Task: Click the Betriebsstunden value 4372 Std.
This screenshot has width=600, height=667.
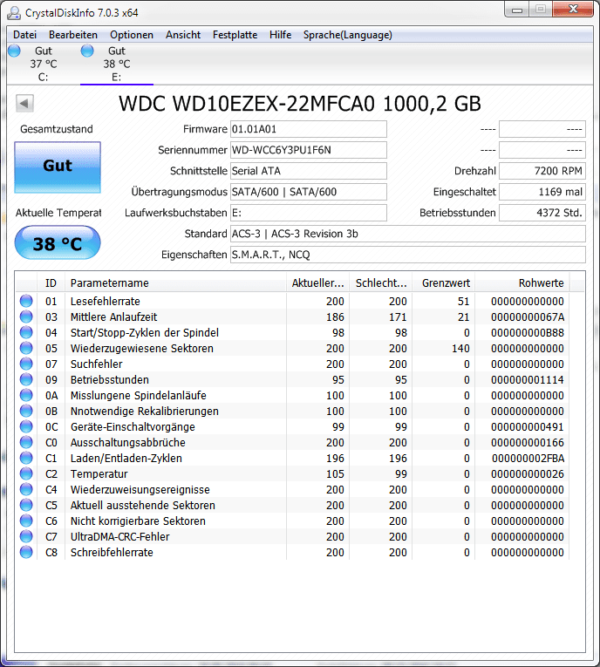Action: tap(542, 213)
